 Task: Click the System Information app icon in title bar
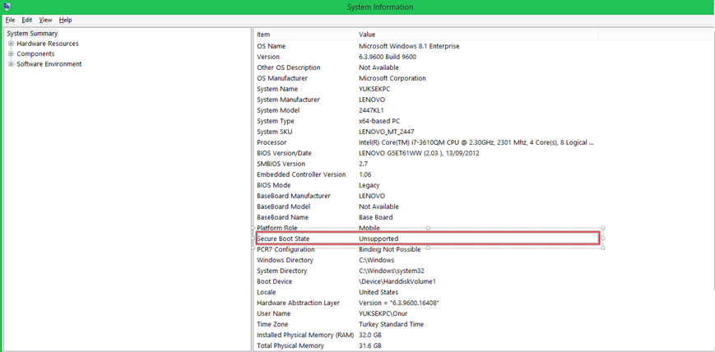click(x=7, y=7)
